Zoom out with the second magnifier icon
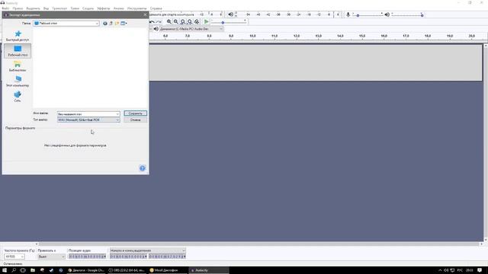 (x=176, y=22)
